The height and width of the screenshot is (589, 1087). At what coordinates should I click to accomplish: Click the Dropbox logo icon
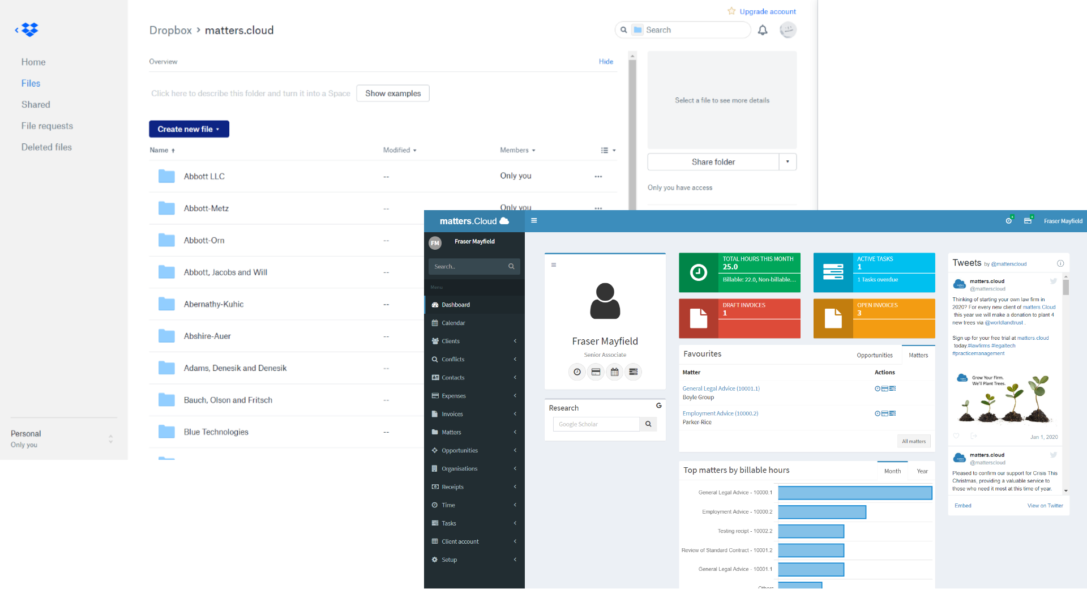[29, 29]
